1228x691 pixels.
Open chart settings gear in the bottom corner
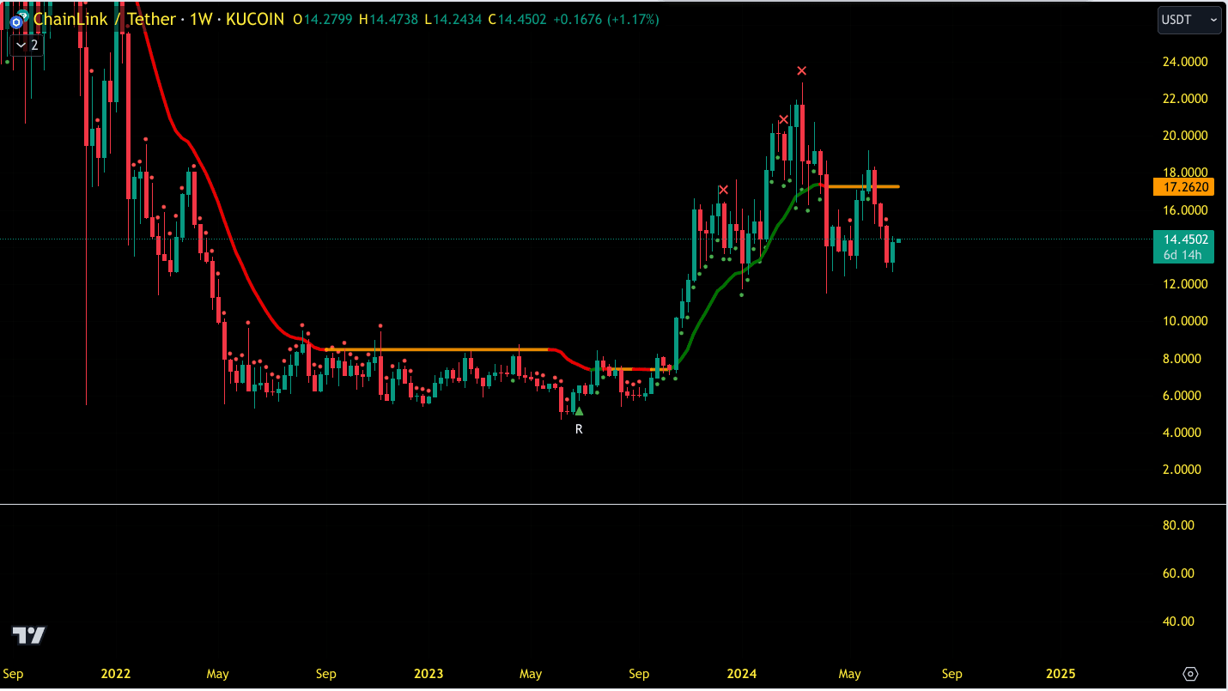(x=1190, y=674)
